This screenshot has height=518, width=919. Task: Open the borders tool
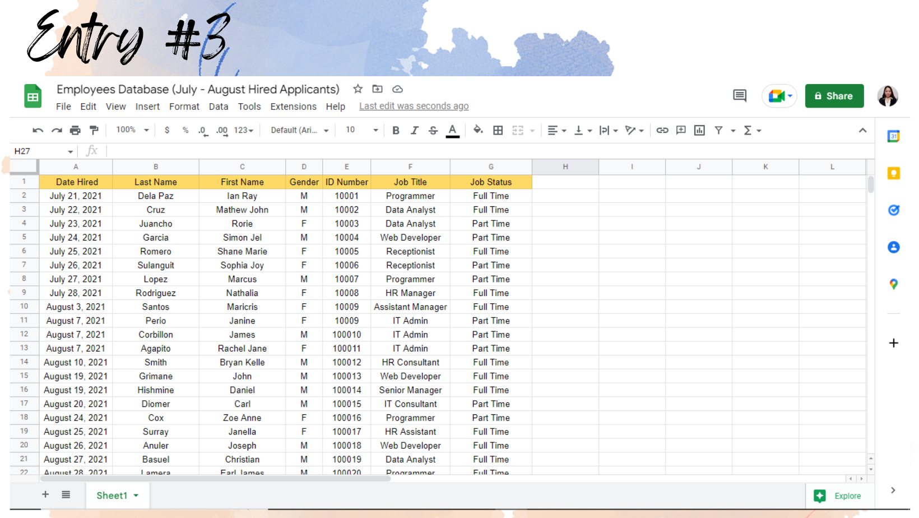[498, 131]
